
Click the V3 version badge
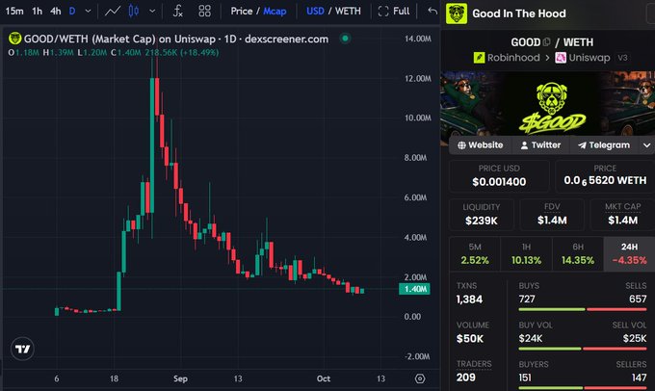tap(622, 58)
